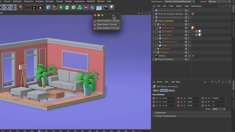The width and height of the screenshot is (235, 132).
Task: Open the rotation Order HPB dropdown
Action: coord(219,109)
